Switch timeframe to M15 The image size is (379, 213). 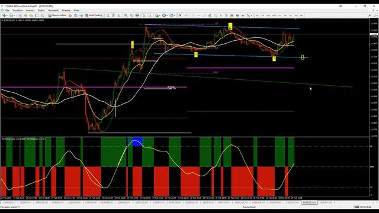268,15
